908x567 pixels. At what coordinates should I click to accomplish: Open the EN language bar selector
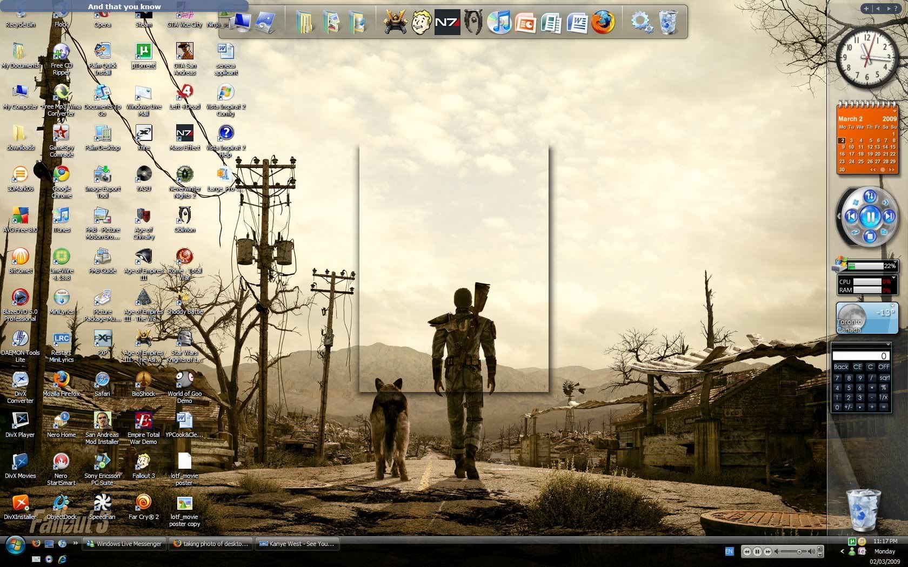(x=729, y=551)
